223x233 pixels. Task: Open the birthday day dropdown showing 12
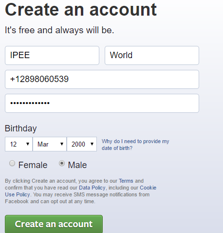[19, 144]
